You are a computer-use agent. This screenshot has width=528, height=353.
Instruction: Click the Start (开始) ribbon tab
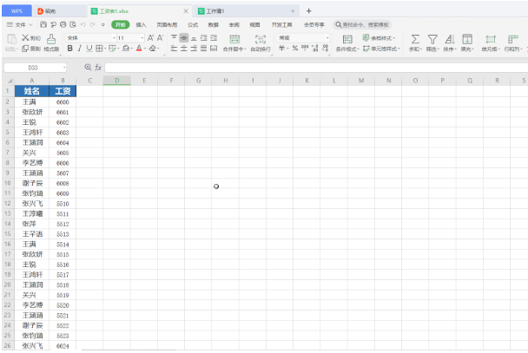(121, 24)
